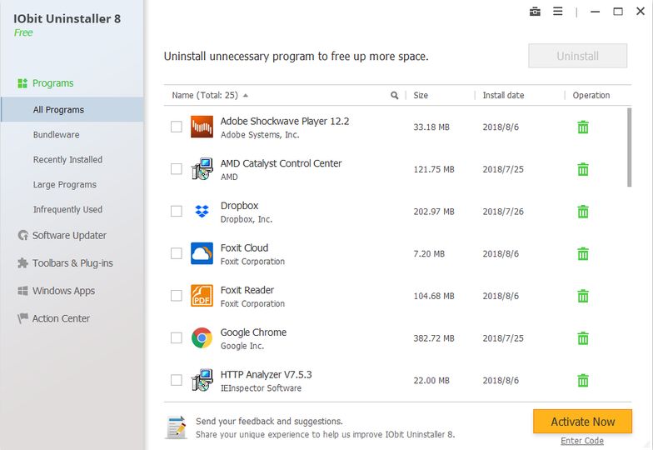
Task: Sort the list by Size column
Action: pyautogui.click(x=421, y=95)
